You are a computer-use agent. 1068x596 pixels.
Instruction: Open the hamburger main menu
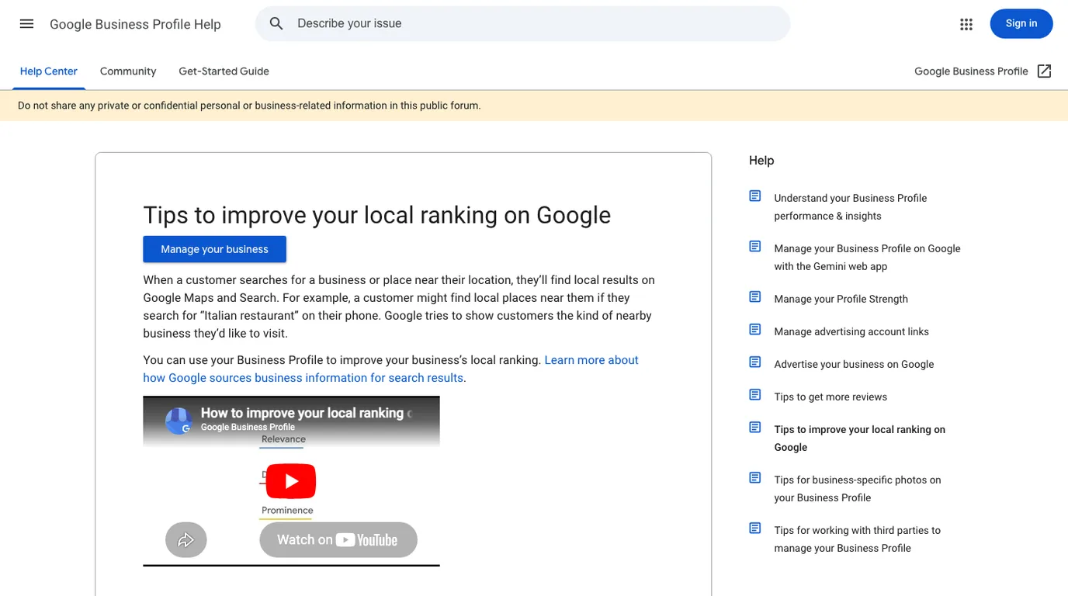tap(26, 23)
